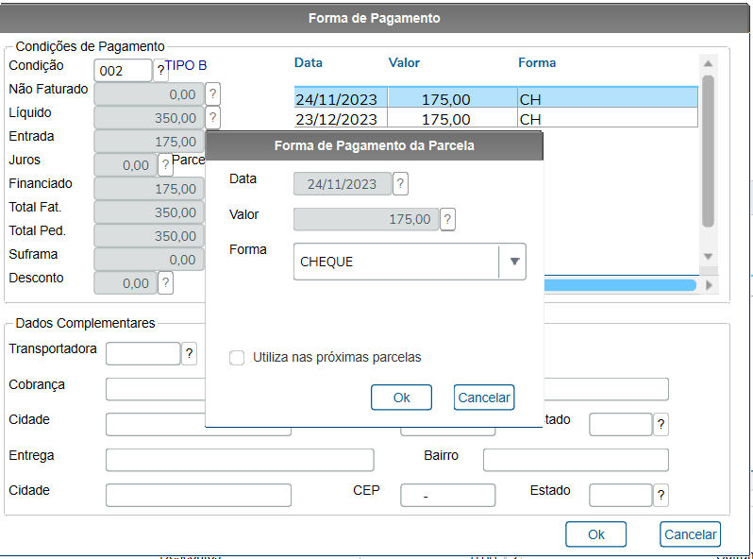Screen dimensions: 753x559
Task: Click the help icon beside Líquido value
Action: tap(213, 118)
